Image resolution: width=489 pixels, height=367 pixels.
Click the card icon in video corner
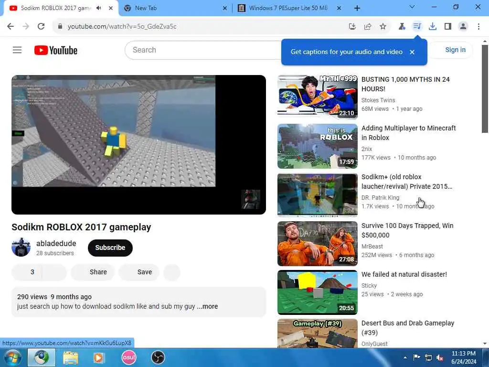point(250,199)
